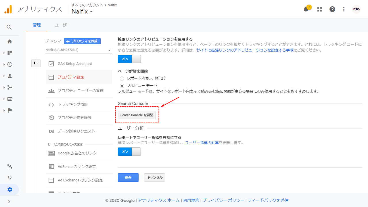Open プライバシー ポリシー footer link
Viewport: 368px width, 207px height.
click(223, 200)
